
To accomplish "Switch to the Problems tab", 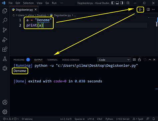I will coord(19,60).
